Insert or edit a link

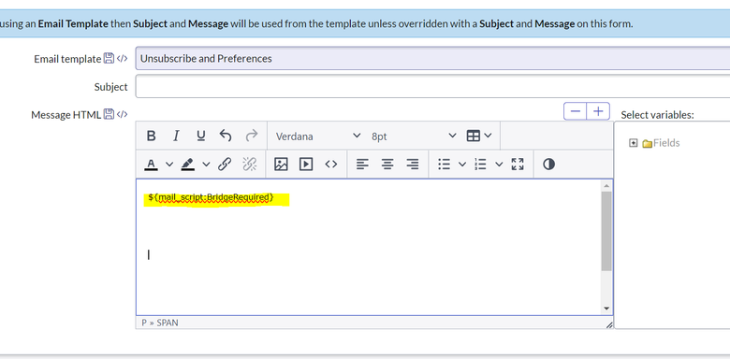tap(225, 165)
